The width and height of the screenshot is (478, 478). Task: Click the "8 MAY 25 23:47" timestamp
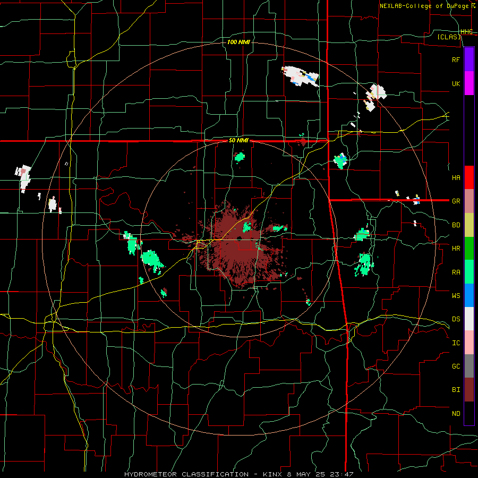click(x=320, y=474)
